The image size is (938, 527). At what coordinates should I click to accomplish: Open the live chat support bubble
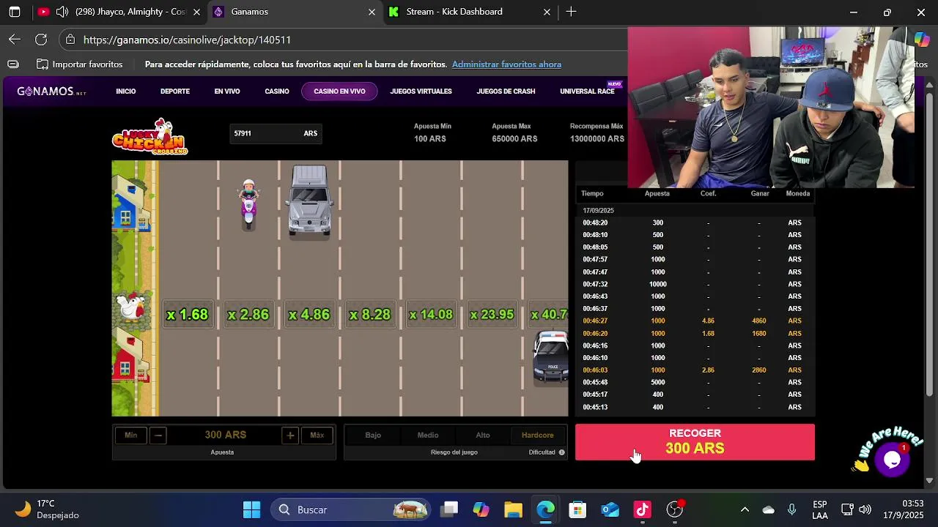tap(892, 460)
